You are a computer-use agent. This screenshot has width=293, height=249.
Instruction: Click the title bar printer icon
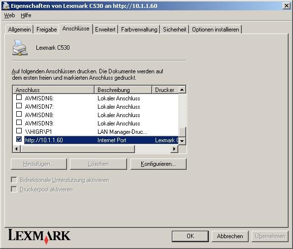coord(6,5)
